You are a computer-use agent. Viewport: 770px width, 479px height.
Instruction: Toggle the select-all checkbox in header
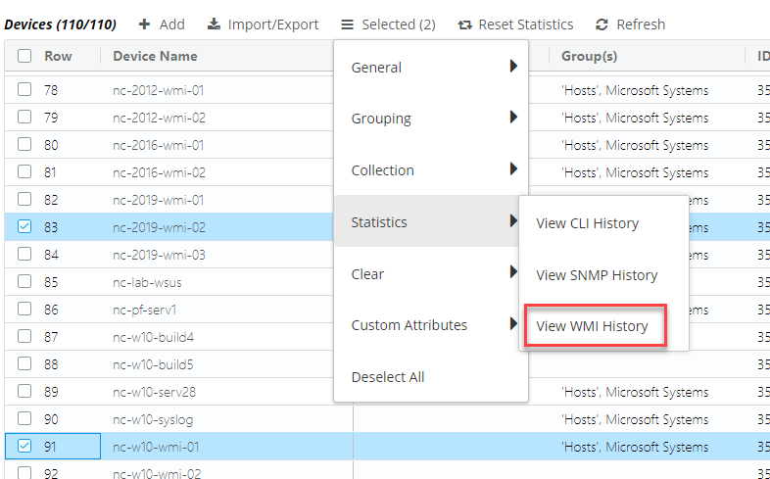pos(24,57)
